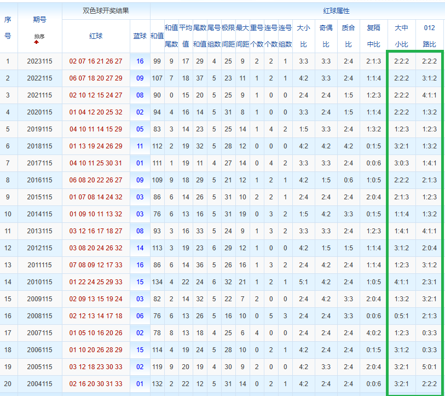Click the 0:5:1 value in row 16
445x396 pixels.
click(401, 316)
